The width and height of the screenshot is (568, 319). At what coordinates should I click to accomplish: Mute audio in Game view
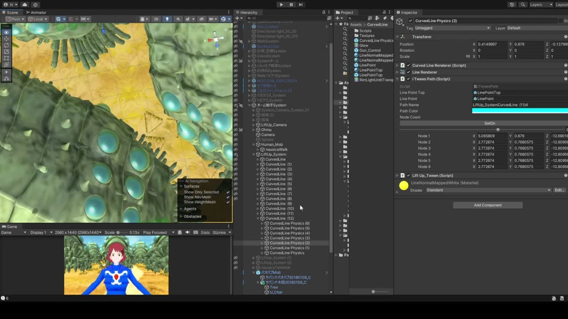click(188, 233)
